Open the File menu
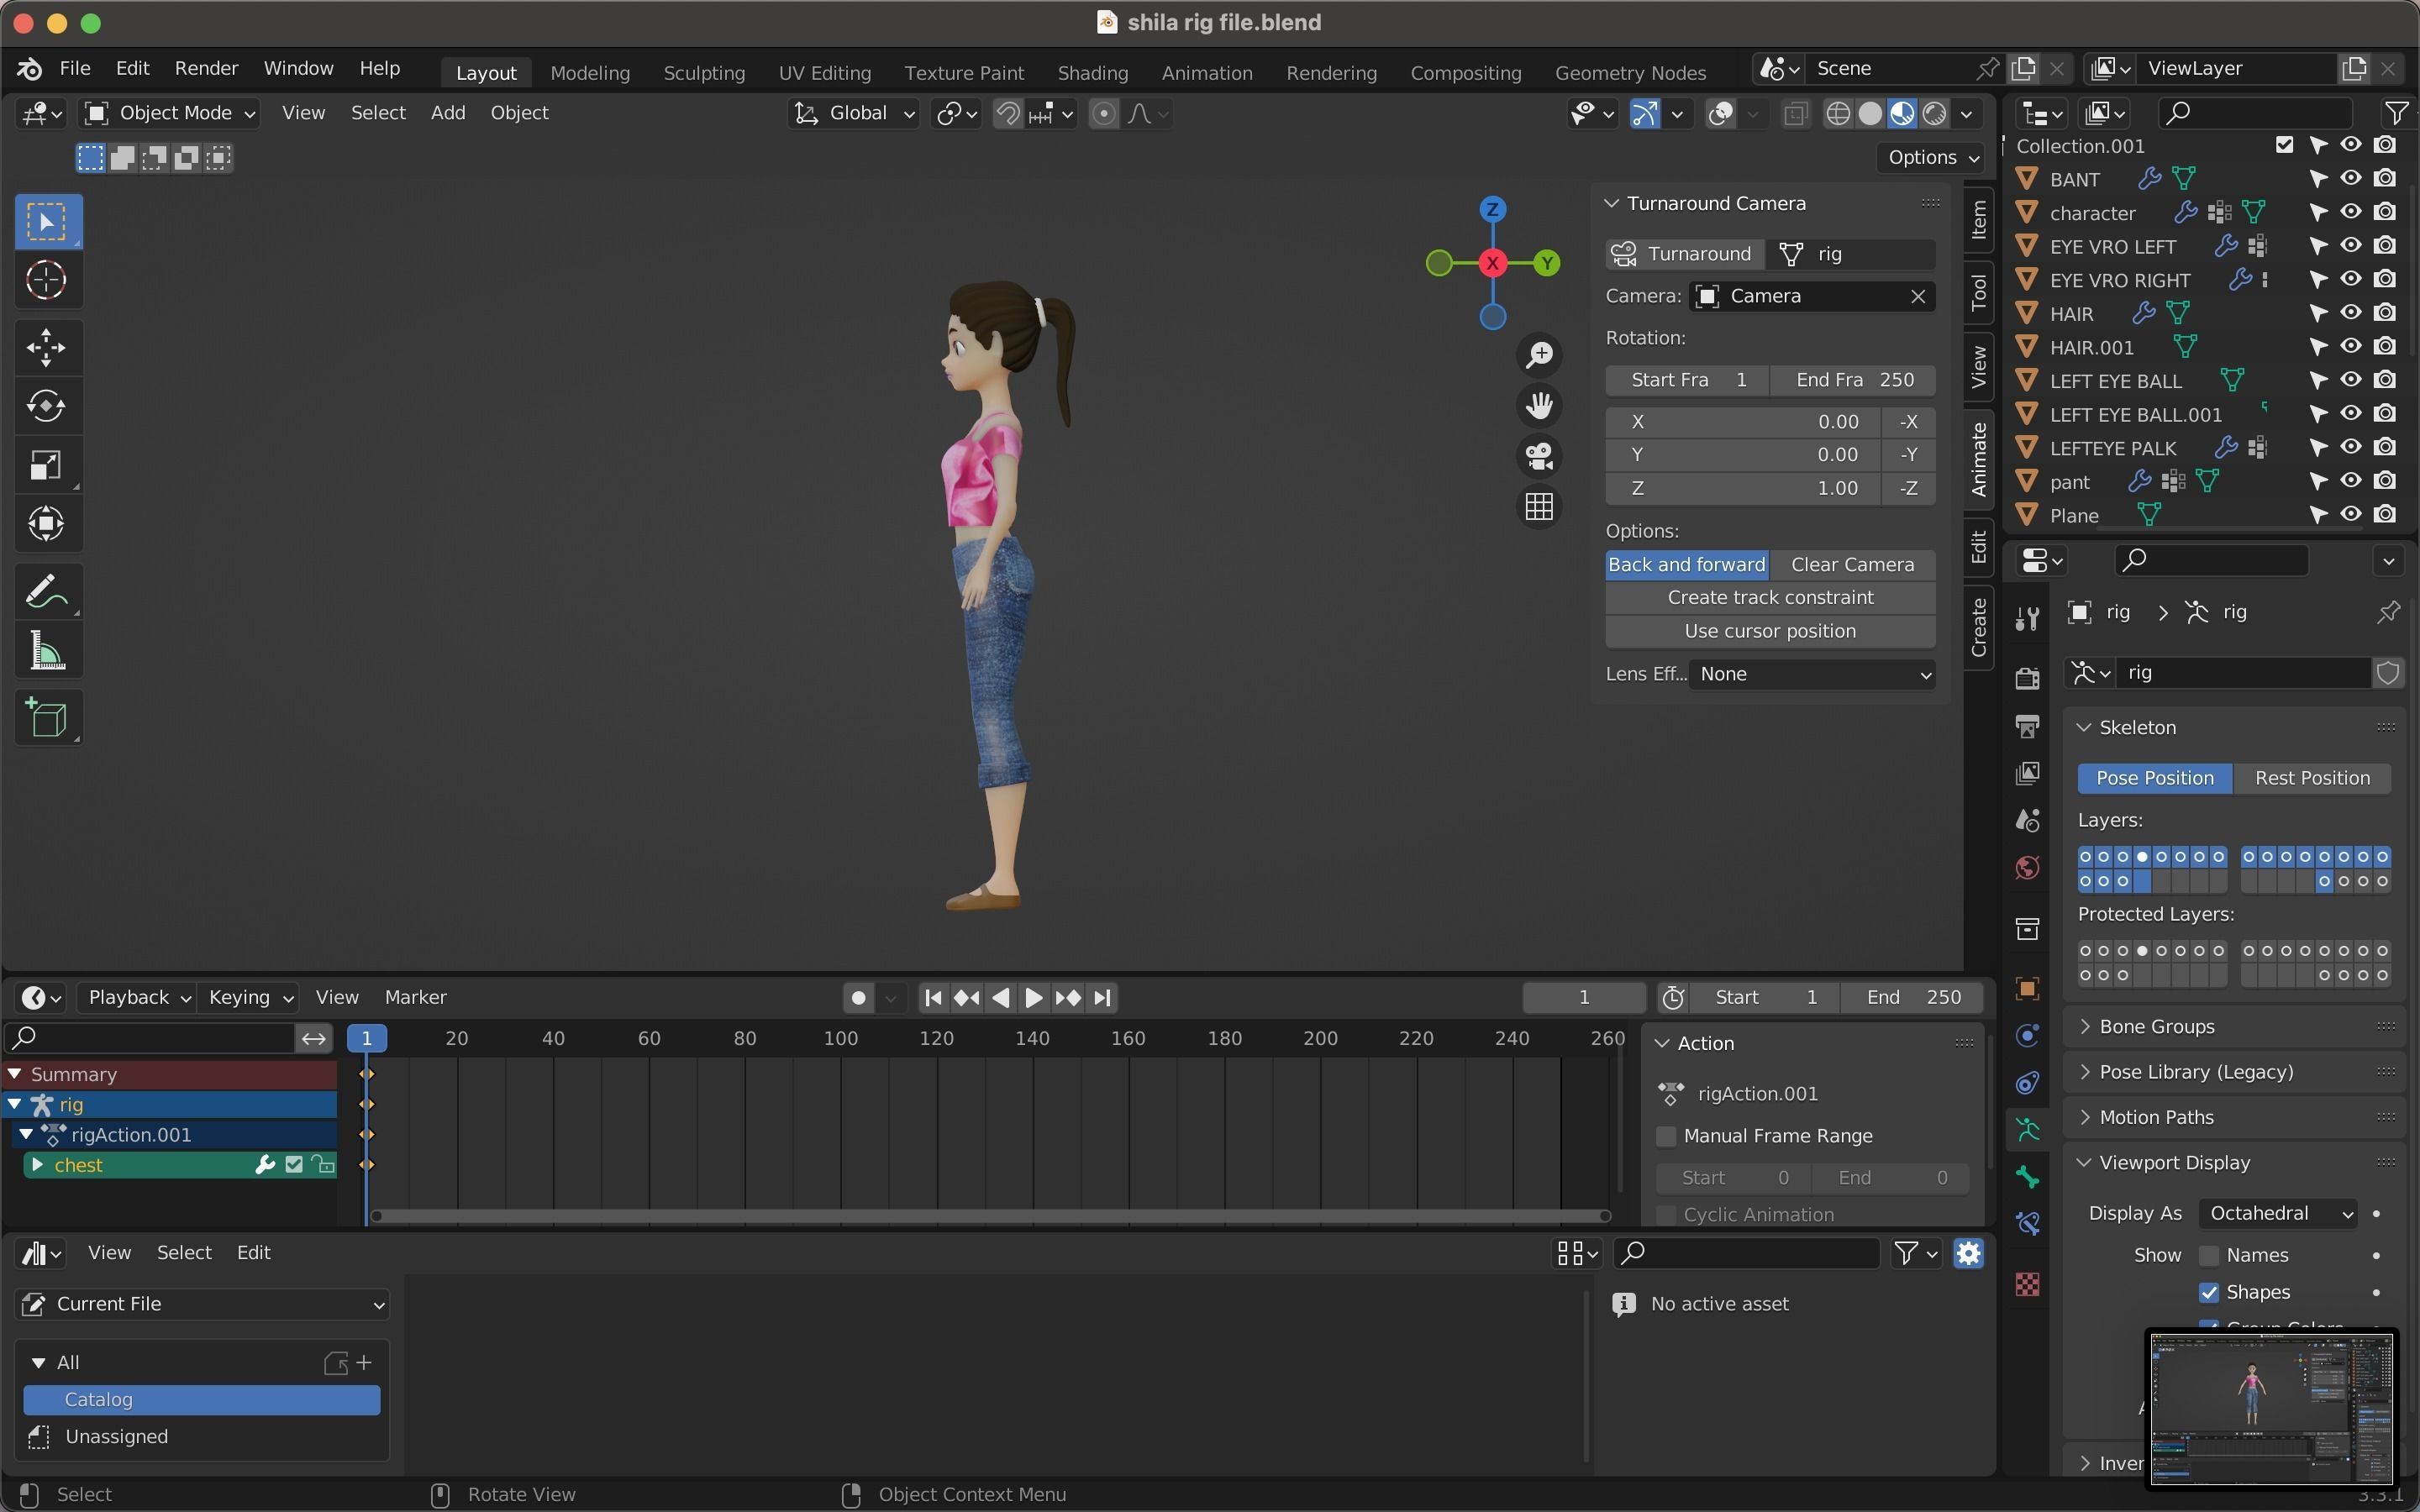 (75, 68)
